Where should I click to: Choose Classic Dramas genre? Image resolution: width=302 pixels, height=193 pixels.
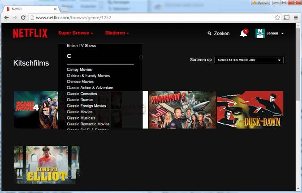[80, 100]
